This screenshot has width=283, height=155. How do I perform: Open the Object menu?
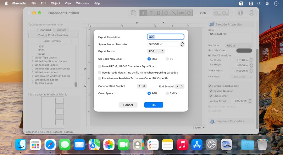click(x=56, y=3)
